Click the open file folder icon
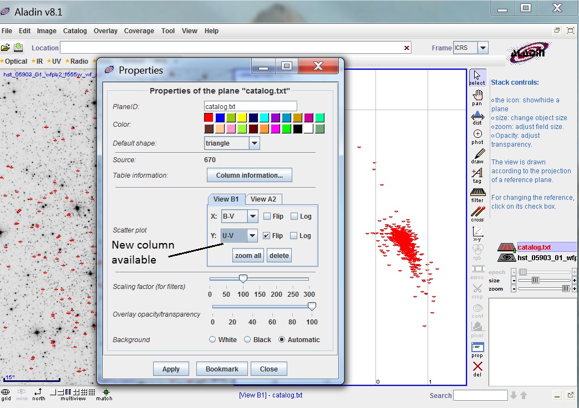The height and width of the screenshot is (408, 579). 6,48
